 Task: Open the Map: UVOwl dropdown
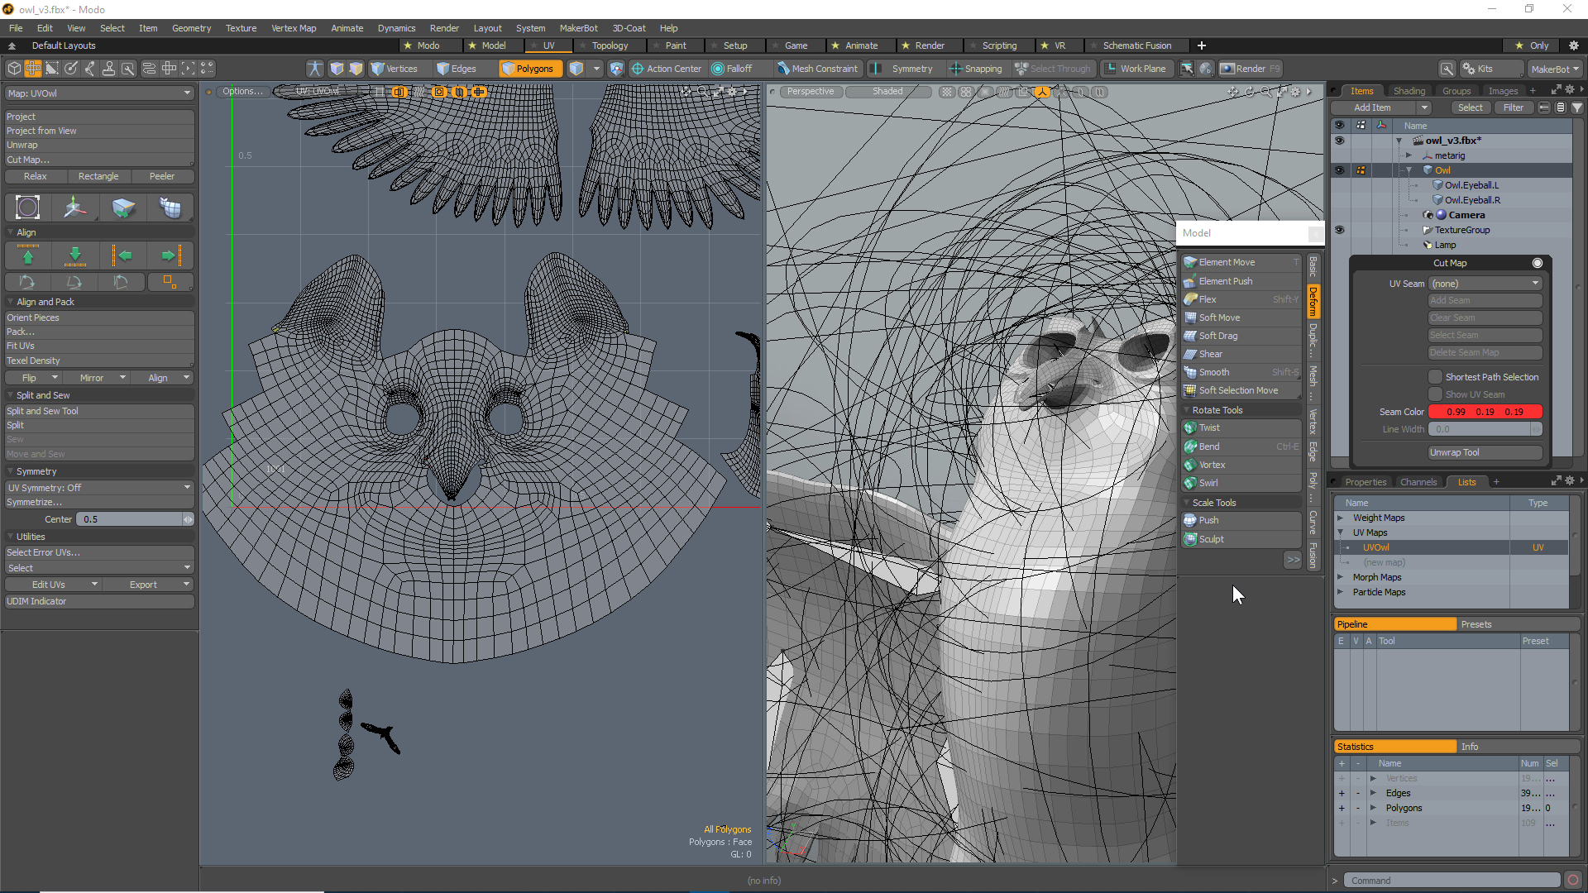(x=99, y=93)
